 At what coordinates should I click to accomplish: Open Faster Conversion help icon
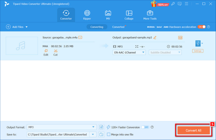pyautogui.click(x=152, y=127)
